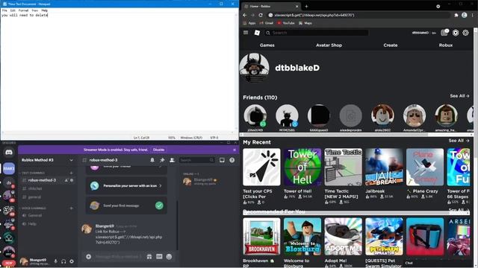
Task: Open Notepad Help menu
Action: point(45,10)
